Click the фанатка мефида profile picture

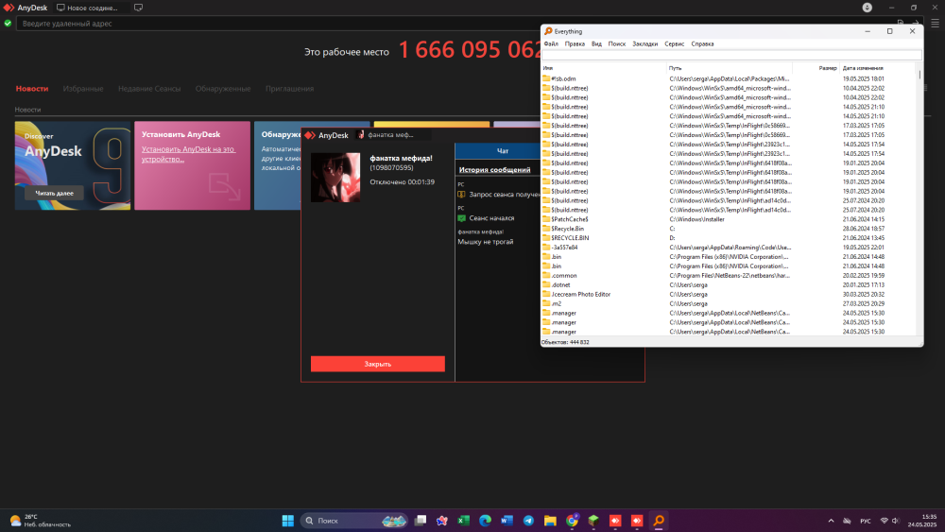click(x=335, y=177)
